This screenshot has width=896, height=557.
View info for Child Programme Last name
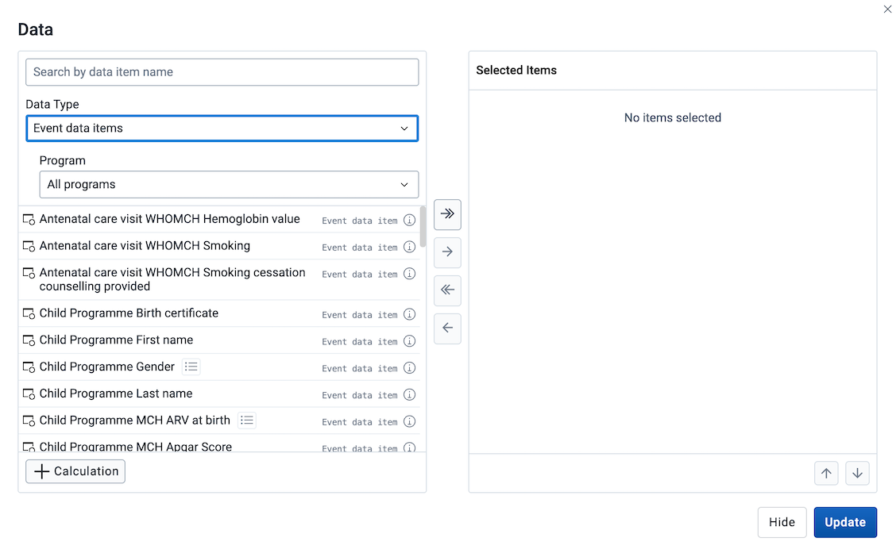click(x=409, y=394)
